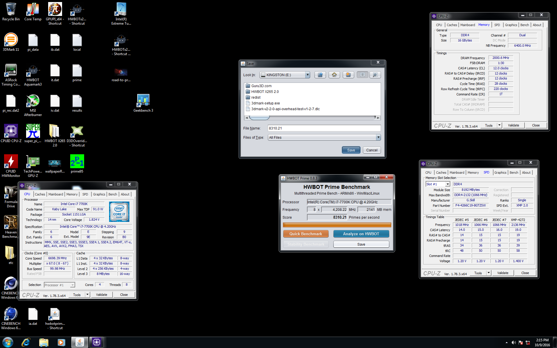Open the Geekbench 3 desktop icon
This screenshot has width=557, height=348.
(143, 103)
